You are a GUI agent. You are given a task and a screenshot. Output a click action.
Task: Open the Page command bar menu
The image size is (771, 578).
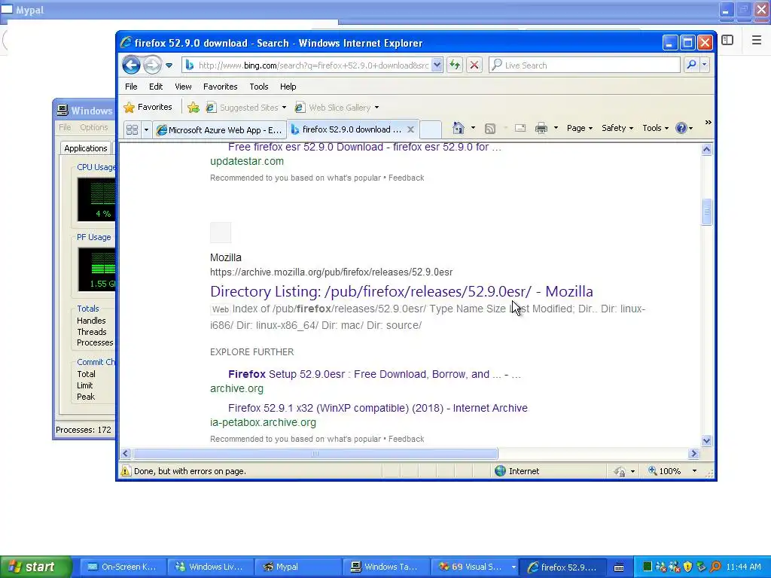(x=579, y=128)
